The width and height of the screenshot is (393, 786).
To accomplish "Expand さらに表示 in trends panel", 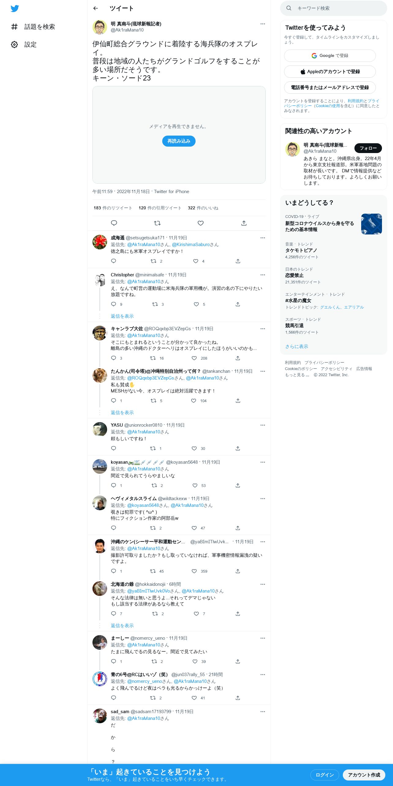I will pyautogui.click(x=297, y=346).
